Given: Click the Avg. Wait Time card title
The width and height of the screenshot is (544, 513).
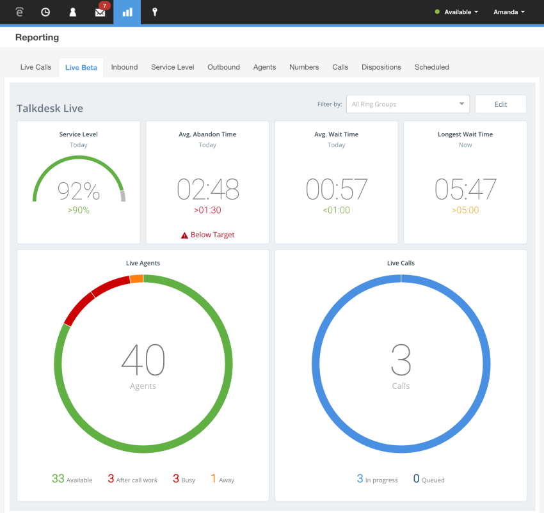Looking at the screenshot, I should 337,134.
